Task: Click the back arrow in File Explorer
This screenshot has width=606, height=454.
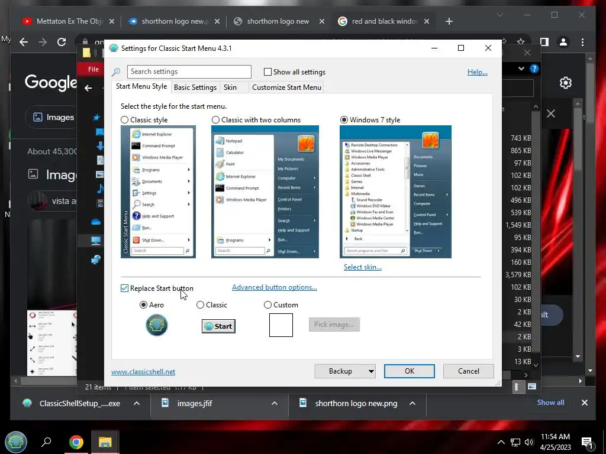Action: coord(88,88)
